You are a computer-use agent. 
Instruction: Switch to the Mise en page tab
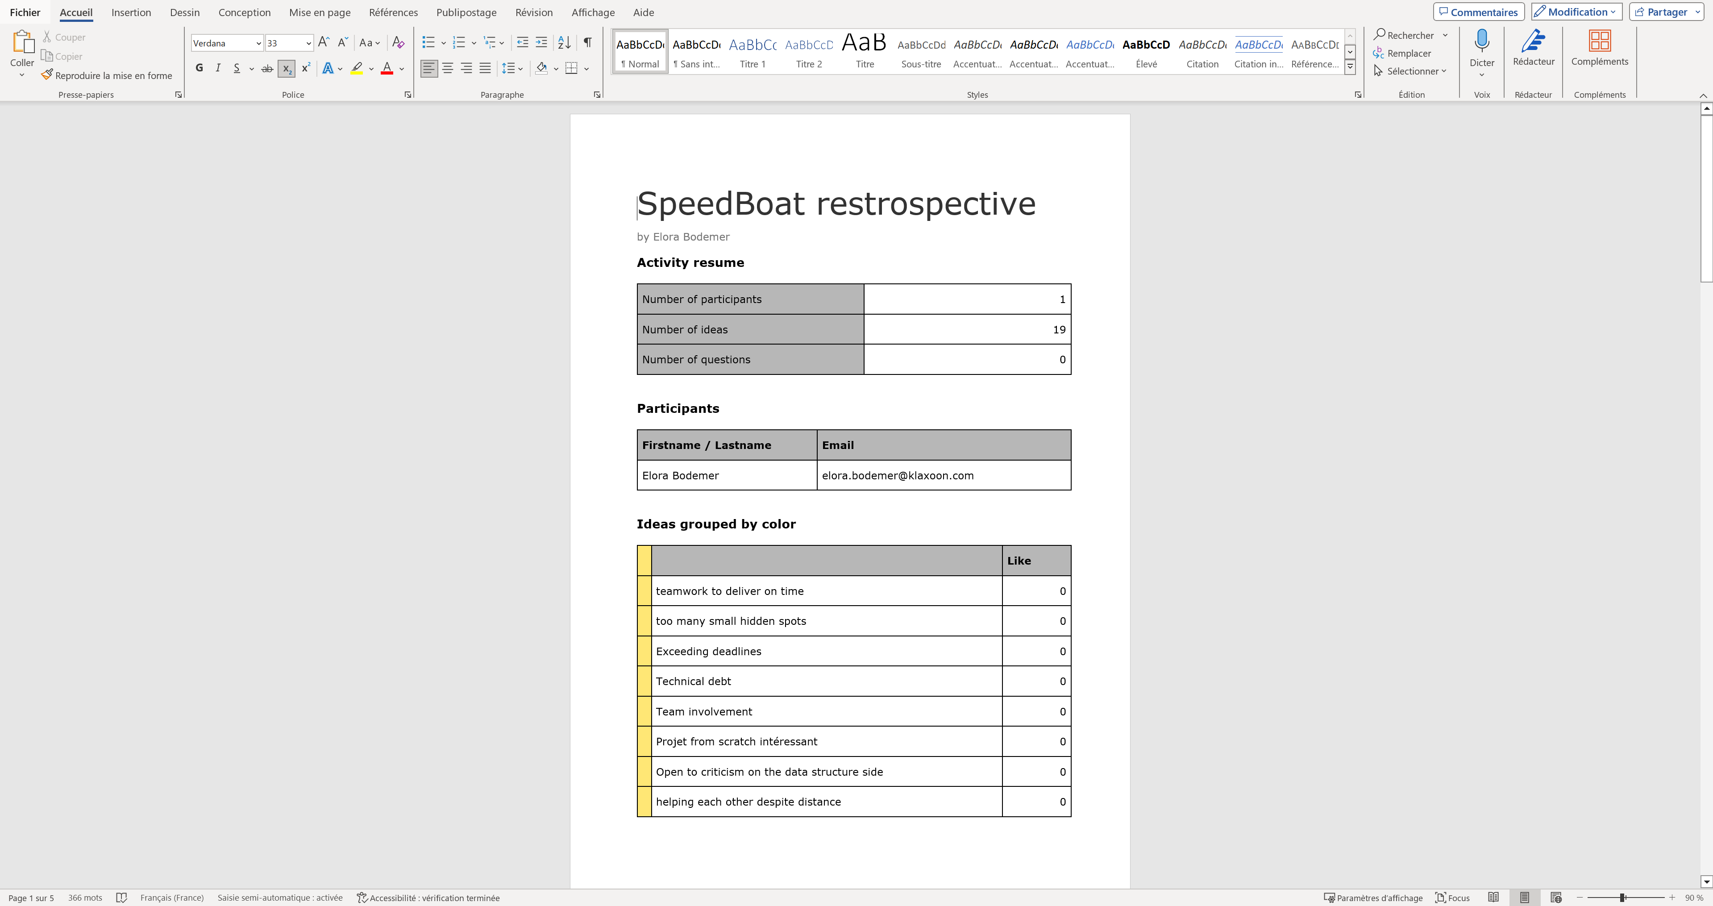coord(319,12)
